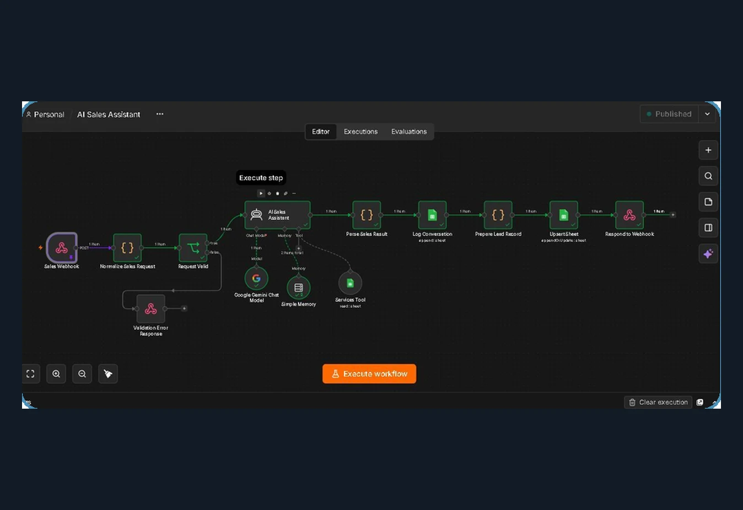Open the Personal project breadcrumb

45,115
